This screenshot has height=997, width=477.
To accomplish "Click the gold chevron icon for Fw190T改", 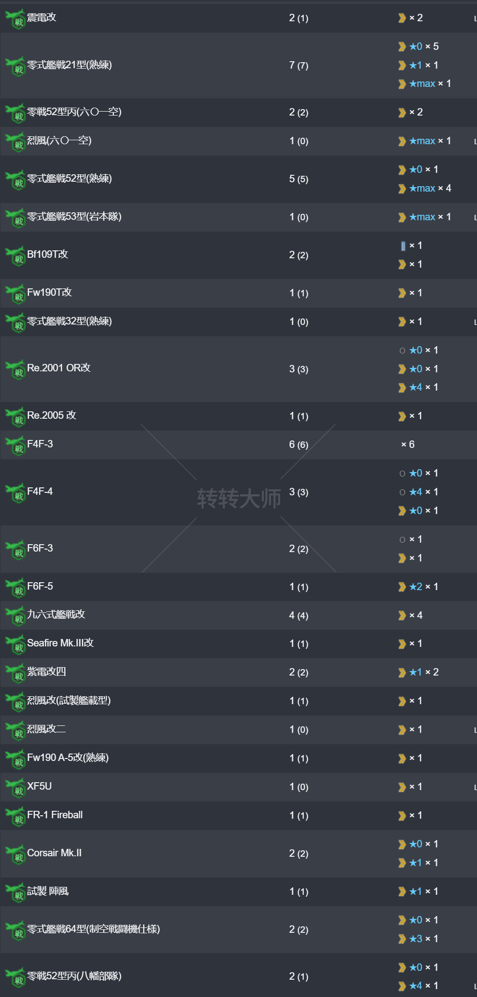I will (x=402, y=293).
